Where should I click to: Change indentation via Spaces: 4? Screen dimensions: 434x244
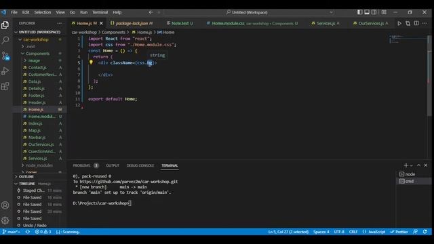pyautogui.click(x=321, y=232)
